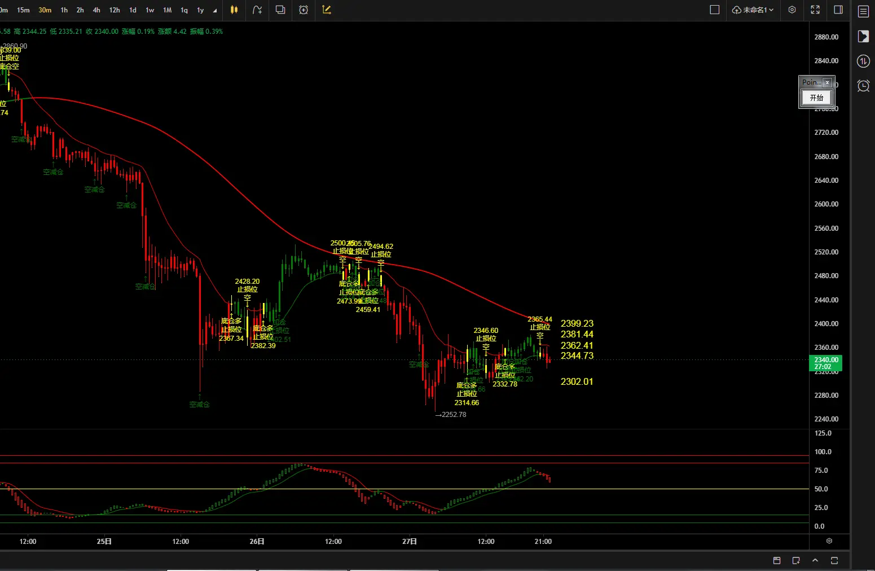
Task: Click the 2365.44 stop-loss label
Action: (x=540, y=319)
